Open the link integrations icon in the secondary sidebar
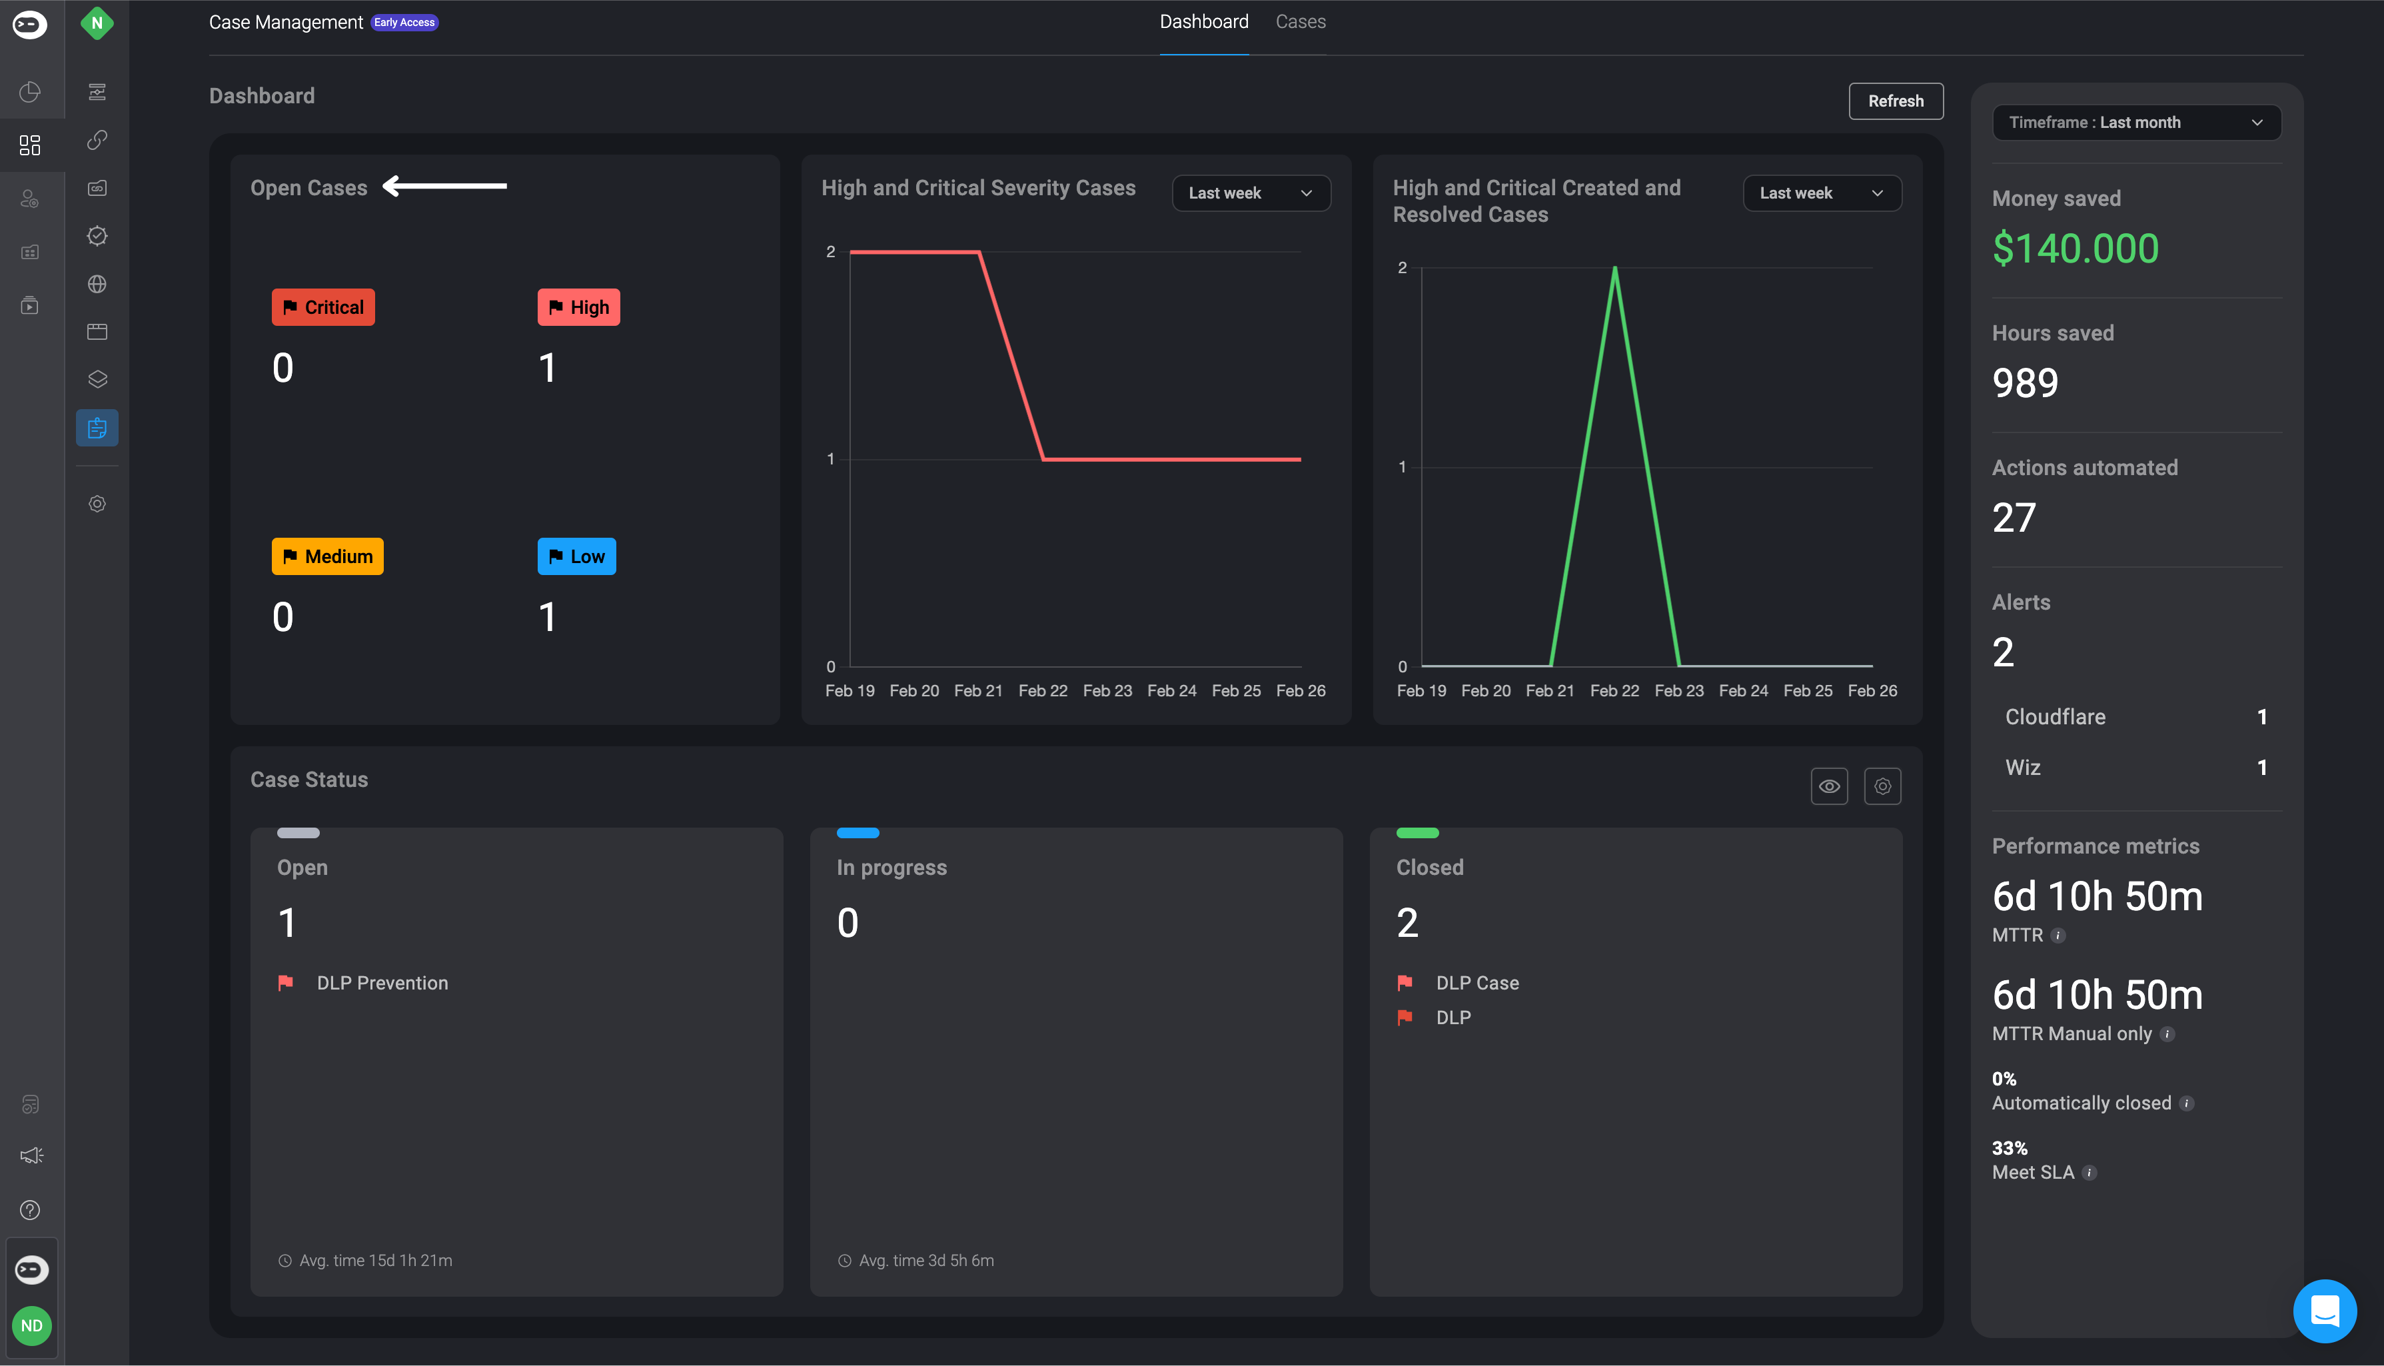Screen dimensions: 2384x1366 click(x=97, y=140)
